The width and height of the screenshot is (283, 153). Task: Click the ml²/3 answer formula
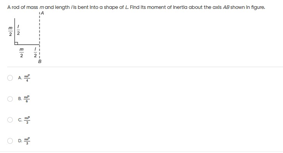[27, 141]
